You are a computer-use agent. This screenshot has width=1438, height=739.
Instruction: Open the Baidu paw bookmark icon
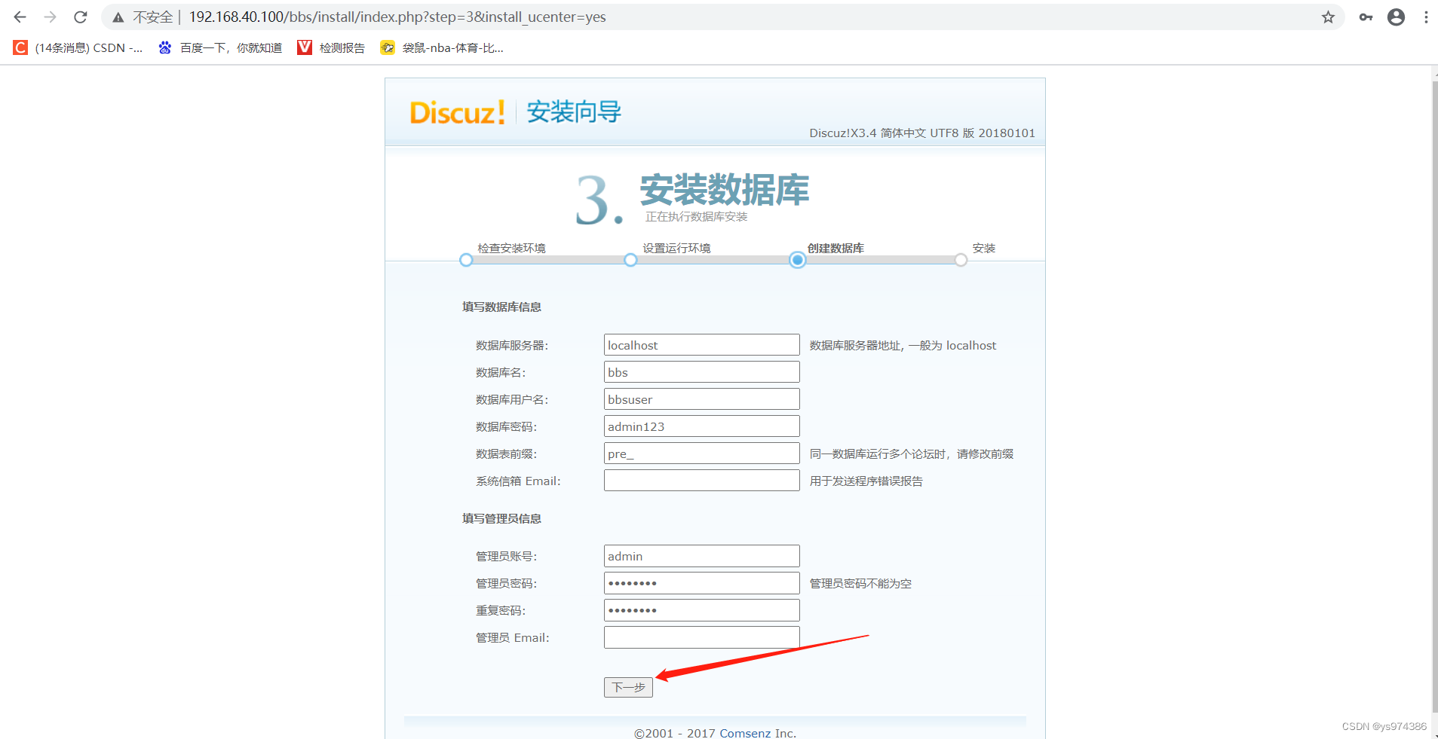click(165, 47)
